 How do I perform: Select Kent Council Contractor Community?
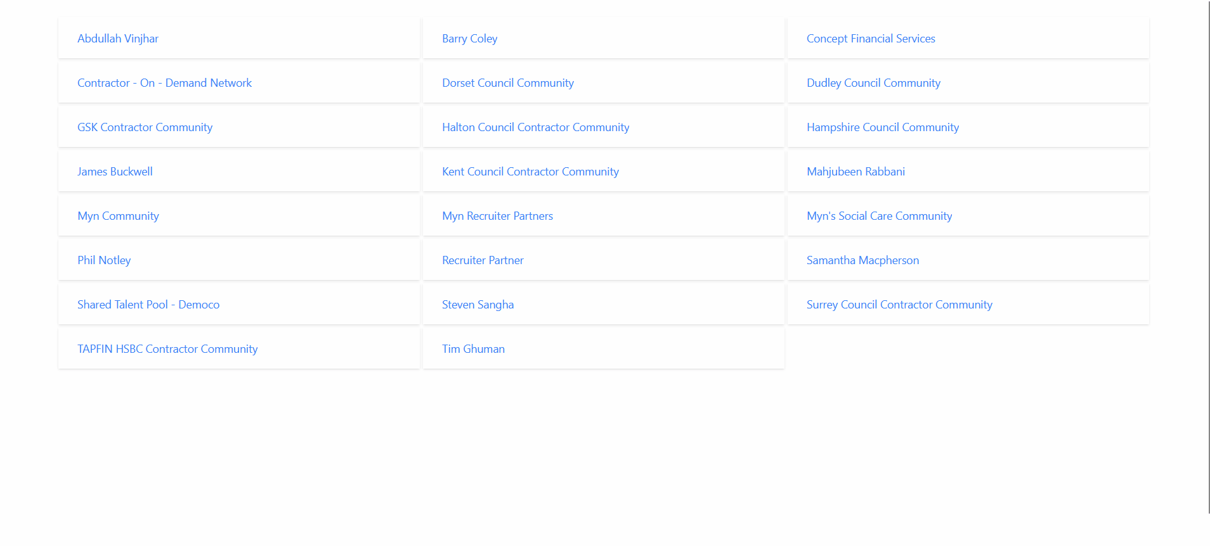530,172
